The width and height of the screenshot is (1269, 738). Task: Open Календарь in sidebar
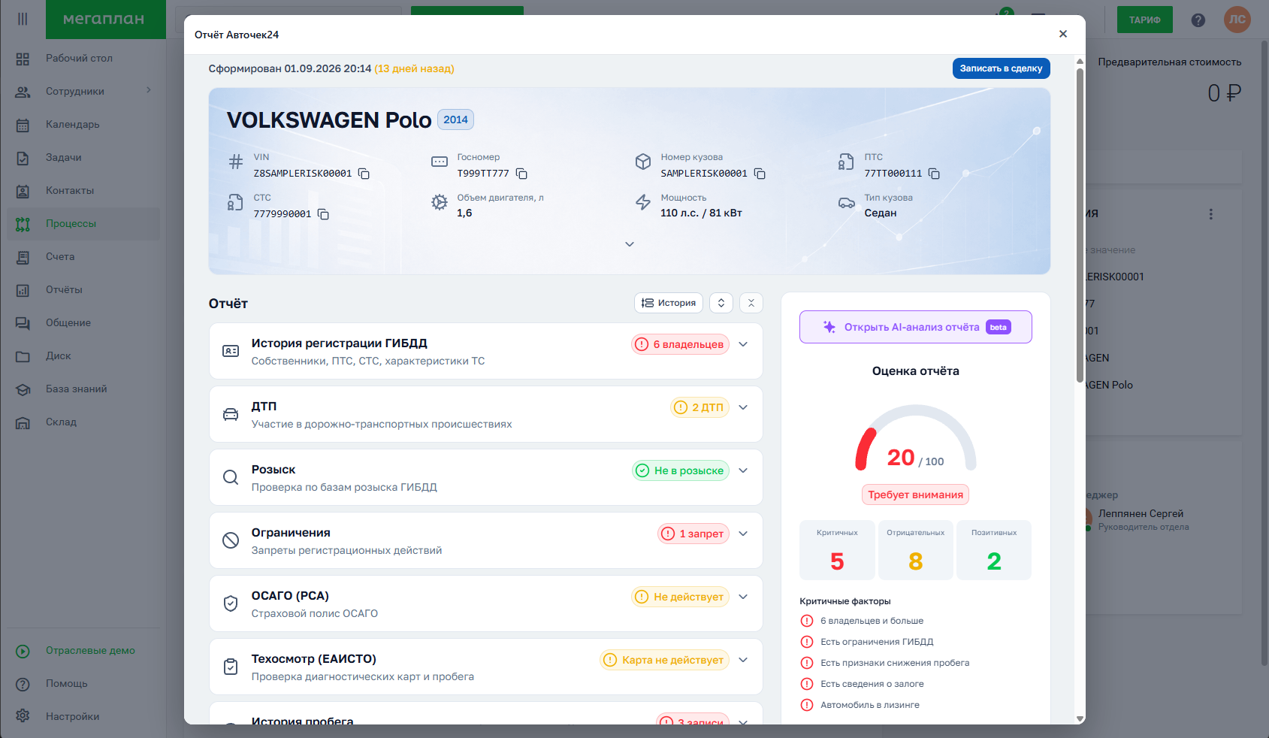pos(83,124)
